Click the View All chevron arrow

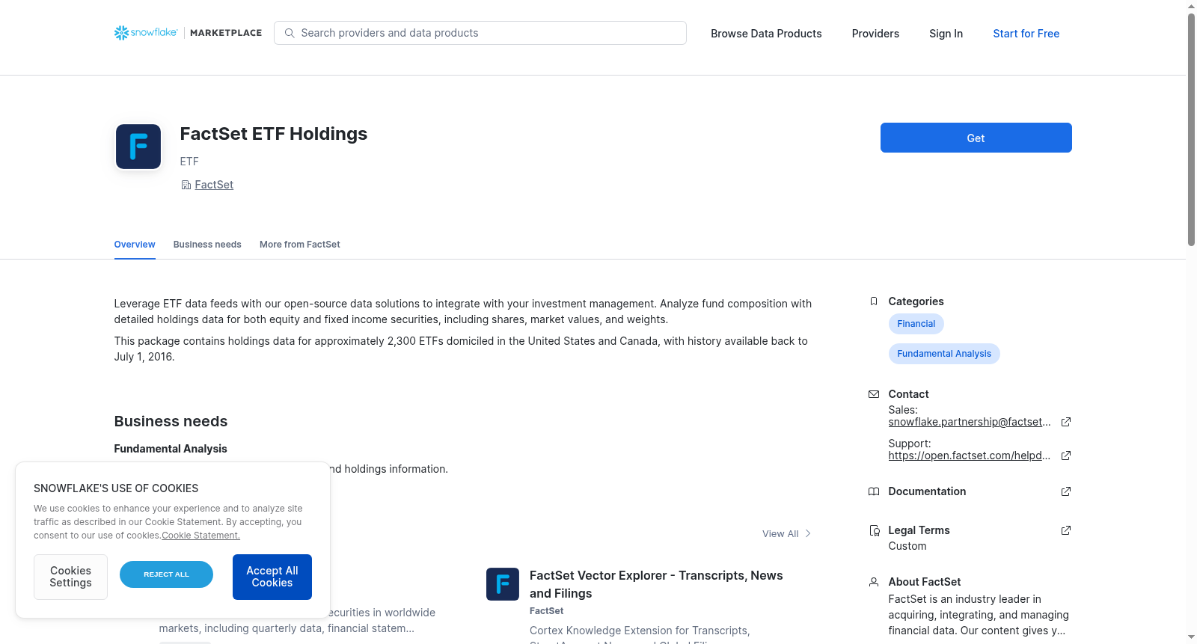808,533
